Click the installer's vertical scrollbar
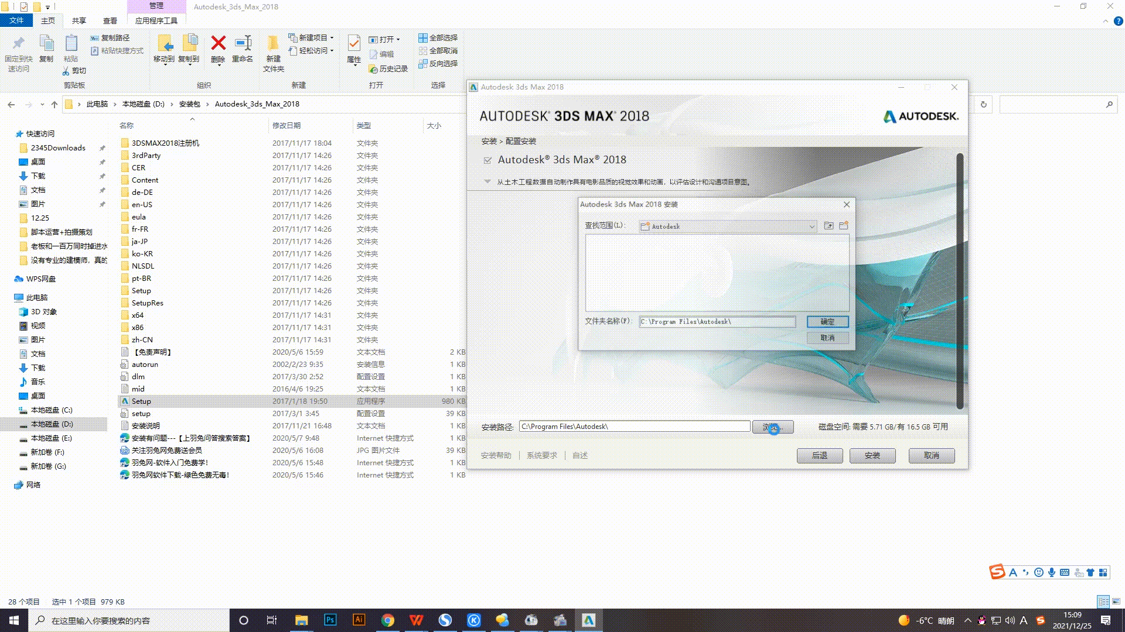Image resolution: width=1125 pixels, height=632 pixels. 960,281
